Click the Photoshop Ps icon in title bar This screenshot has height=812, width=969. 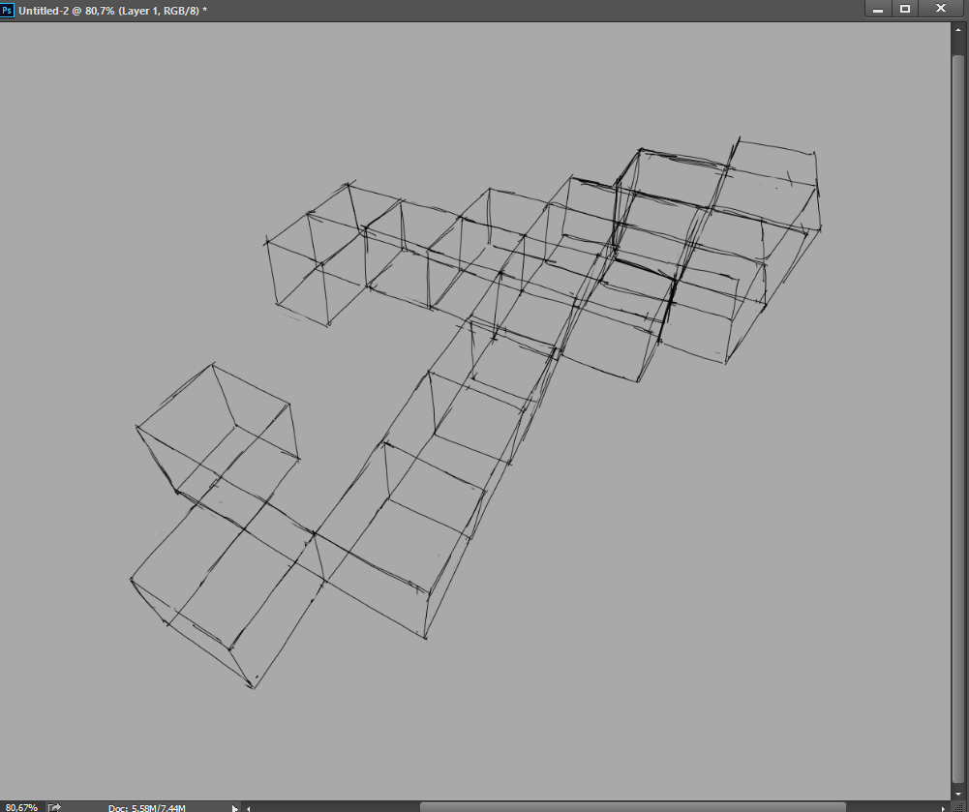point(8,10)
